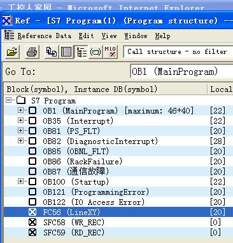Viewport: 233px width, 243px height.
Task: Click the crossed box beside SFC58 WR_REC
Action: pyautogui.click(x=32, y=222)
